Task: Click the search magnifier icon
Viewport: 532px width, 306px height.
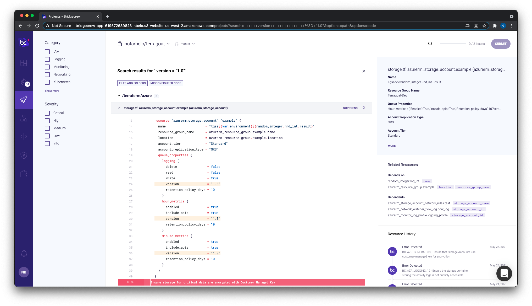Action: pos(430,44)
